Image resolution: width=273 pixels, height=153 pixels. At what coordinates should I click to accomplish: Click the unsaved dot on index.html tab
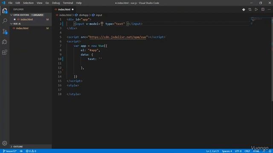(x=73, y=9)
